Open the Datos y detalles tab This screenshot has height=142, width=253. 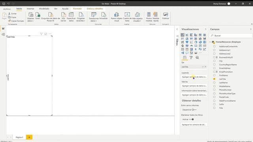95,9
